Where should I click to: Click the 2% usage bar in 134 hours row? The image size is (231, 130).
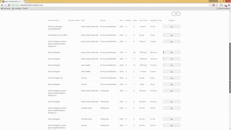172,59
